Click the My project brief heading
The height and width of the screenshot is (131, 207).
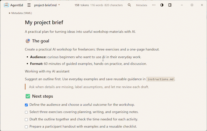click(x=44, y=22)
